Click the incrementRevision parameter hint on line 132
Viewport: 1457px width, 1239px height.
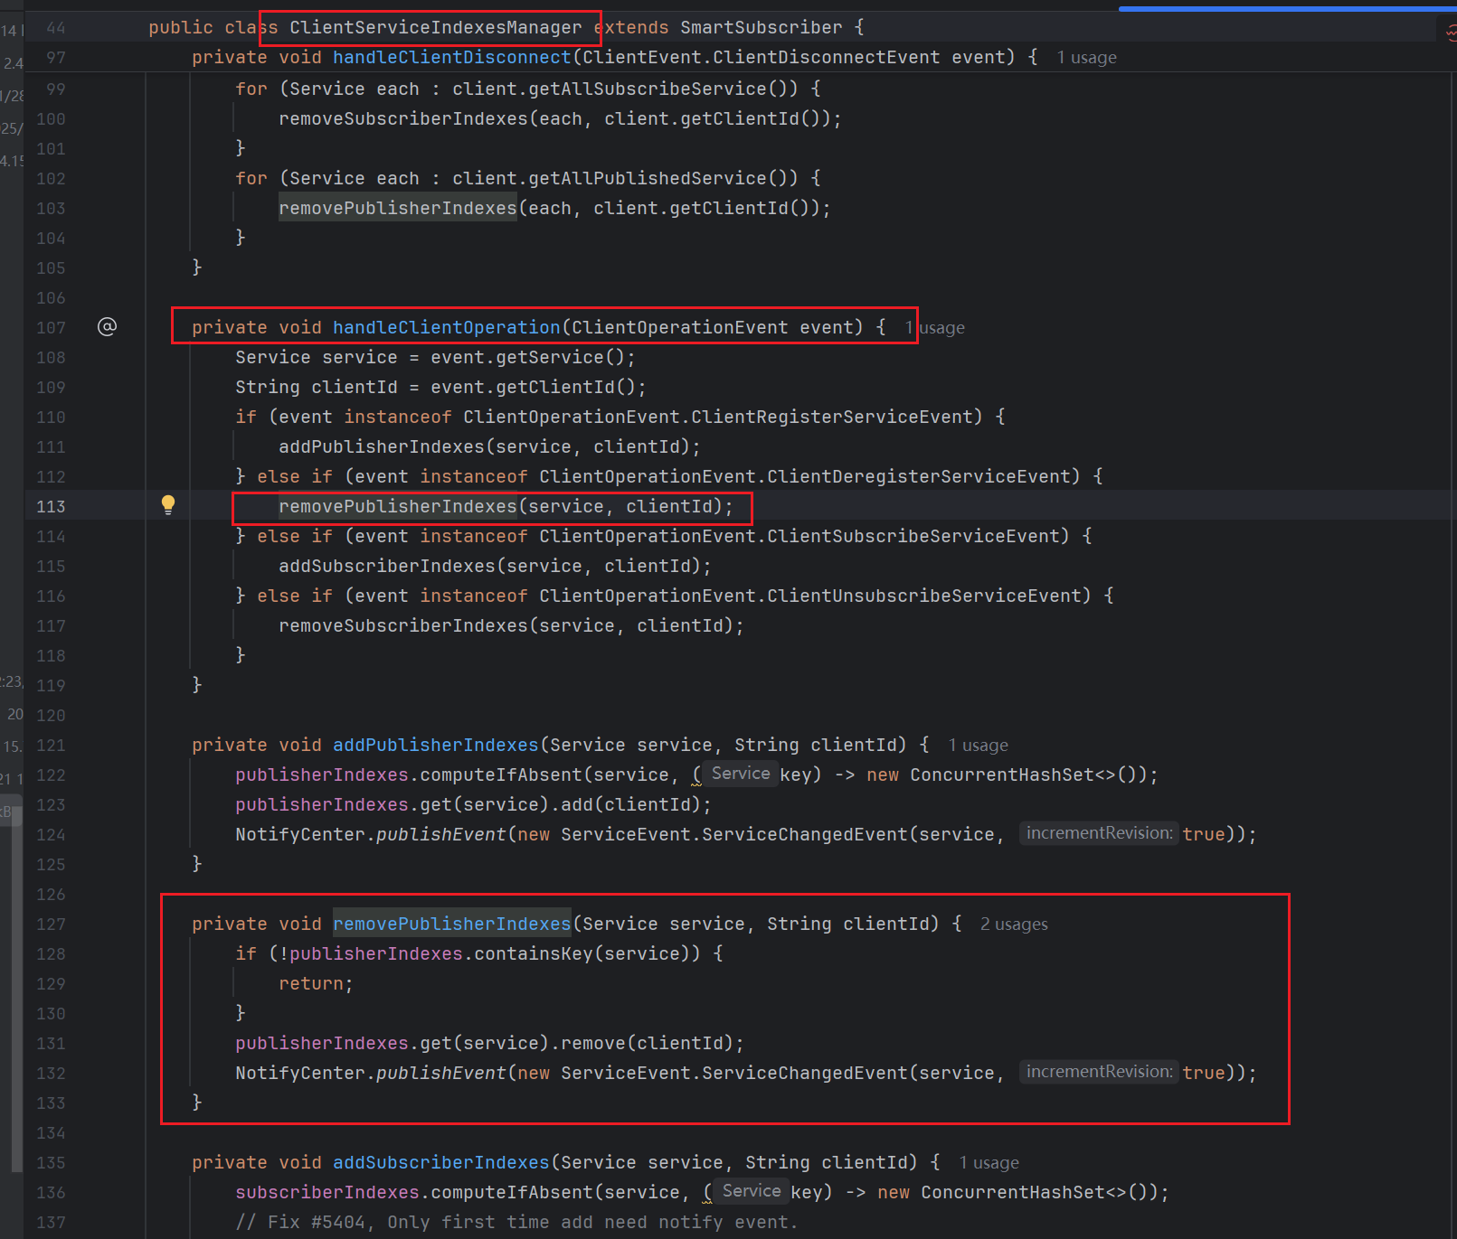1099,1072
